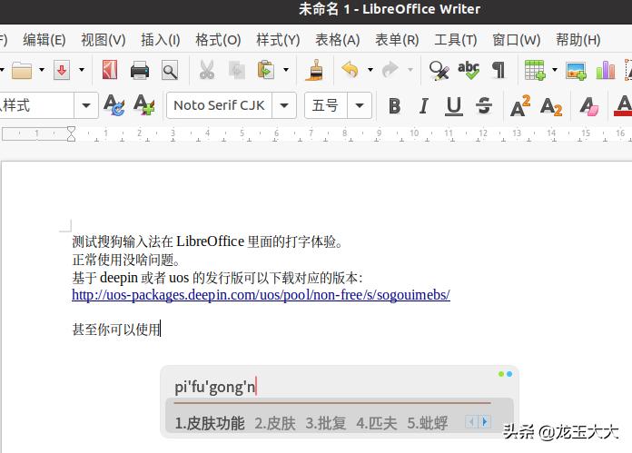Image resolution: width=632 pixels, height=453 pixels.
Task: Open the 插入(I) menu
Action: point(161,40)
